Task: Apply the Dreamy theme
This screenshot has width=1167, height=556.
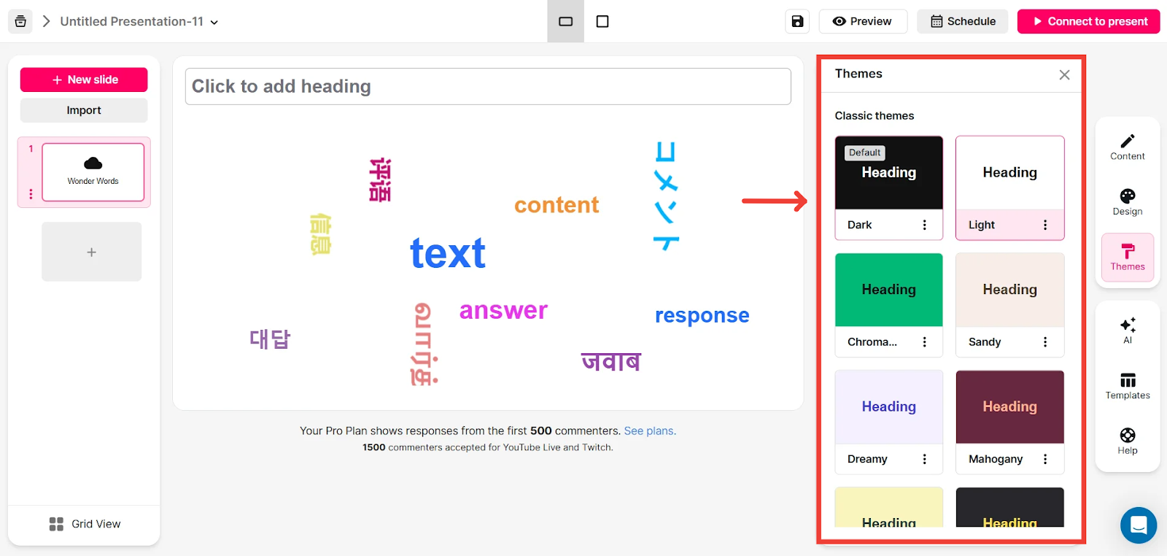Action: point(889,406)
